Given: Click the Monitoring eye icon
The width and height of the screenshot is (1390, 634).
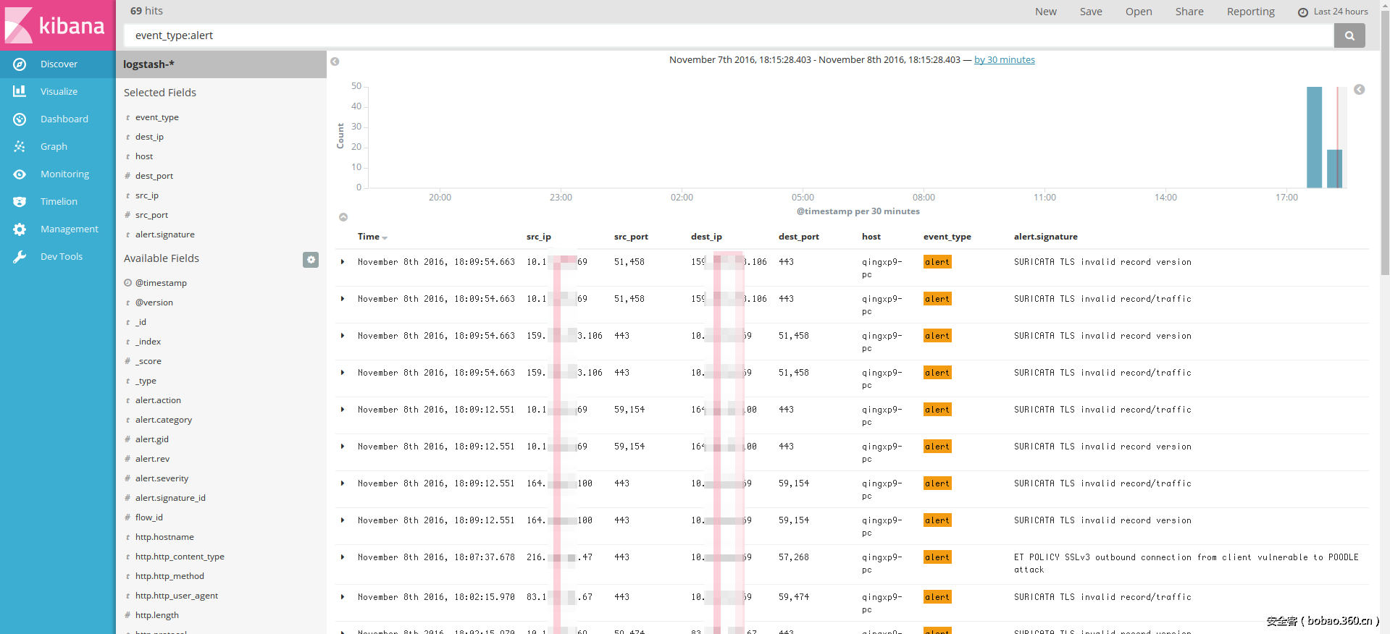Looking at the screenshot, I should pos(20,174).
